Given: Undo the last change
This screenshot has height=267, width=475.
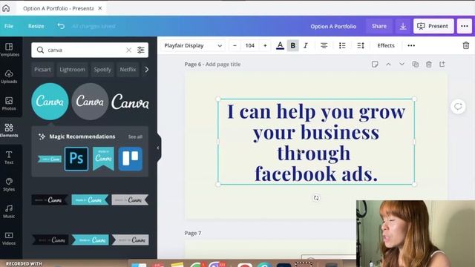Looking at the screenshot, I should point(61,26).
